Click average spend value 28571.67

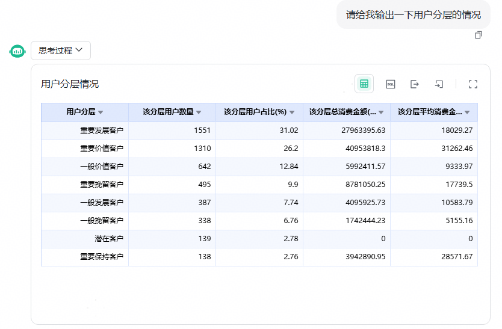point(457,257)
